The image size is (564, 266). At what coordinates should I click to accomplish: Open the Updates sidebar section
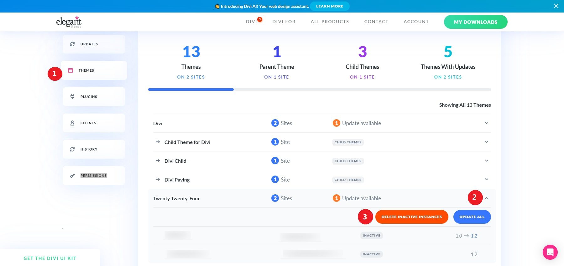point(94,44)
